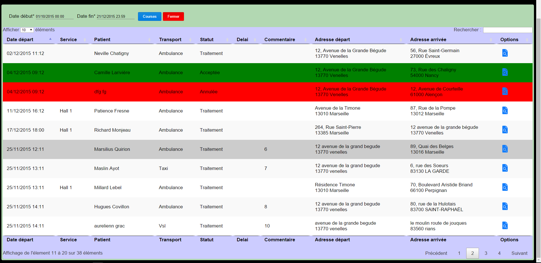The height and width of the screenshot is (263, 541).
Task: Sort table by Service column header
Action: (73, 39)
